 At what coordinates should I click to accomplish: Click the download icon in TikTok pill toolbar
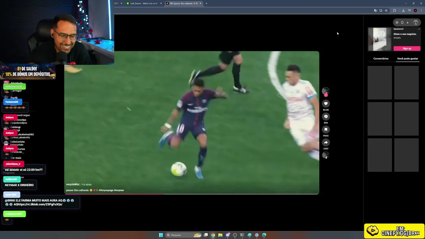coord(407,23)
